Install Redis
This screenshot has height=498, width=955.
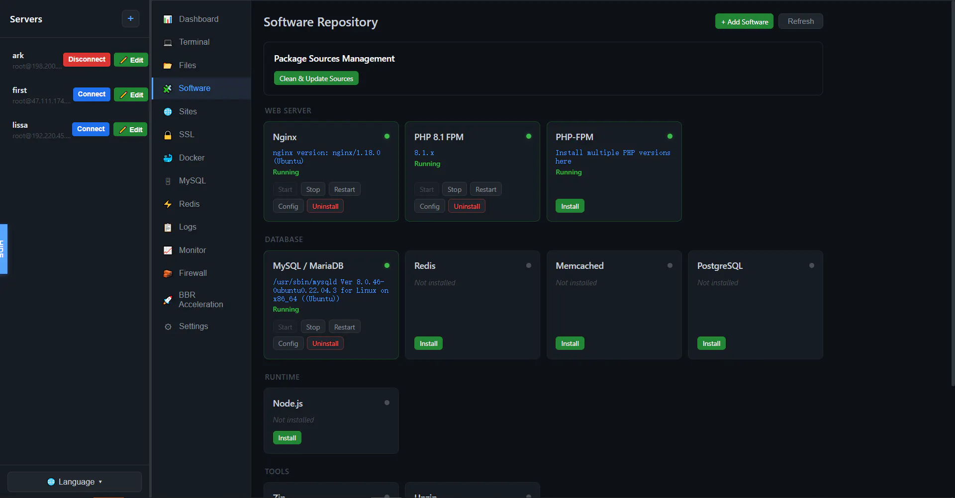click(428, 343)
